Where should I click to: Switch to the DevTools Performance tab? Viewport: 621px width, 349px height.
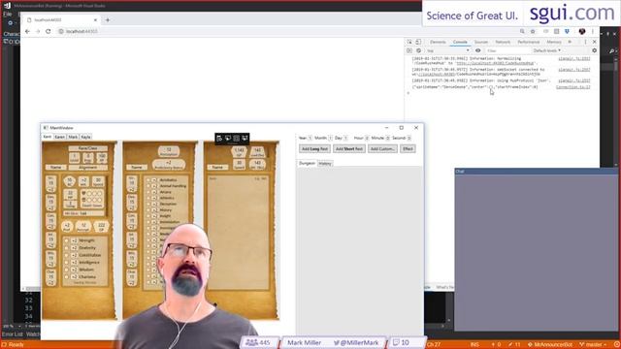click(x=528, y=42)
